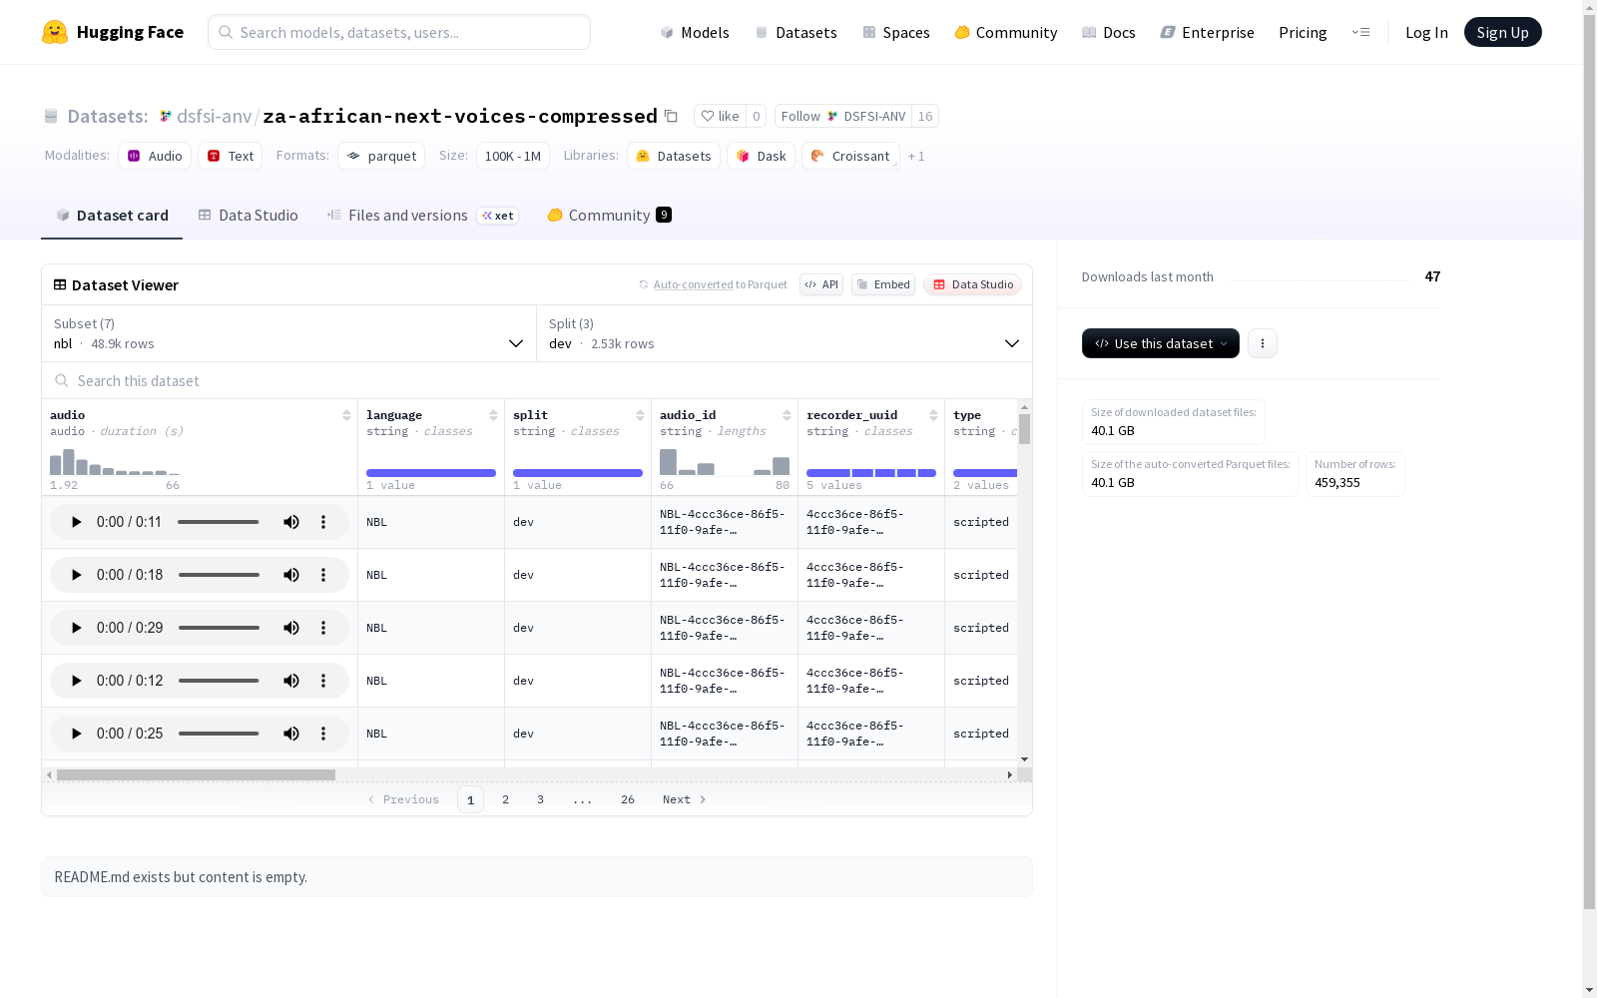Seek in the 0:11 audio progress bar

point(219,522)
